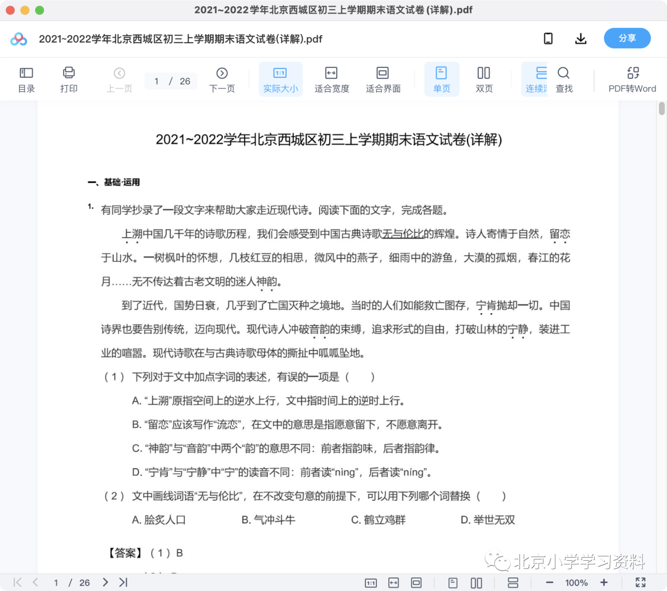Launch PDF转Word converter
This screenshot has width=667, height=591.
point(632,80)
